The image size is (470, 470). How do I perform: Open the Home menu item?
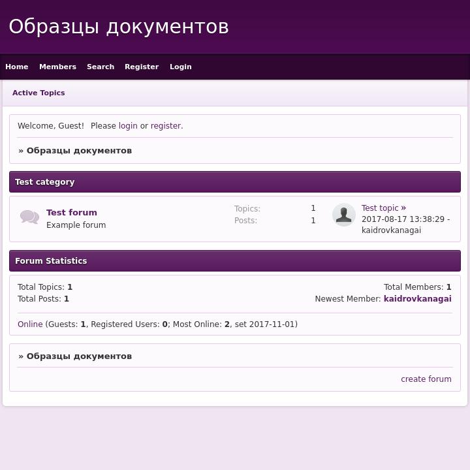pyautogui.click(x=17, y=67)
